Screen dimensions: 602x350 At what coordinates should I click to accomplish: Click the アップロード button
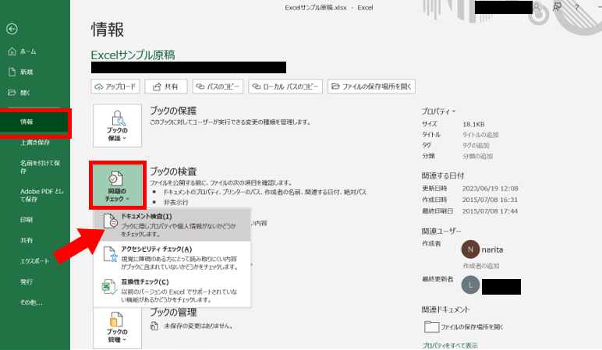point(115,87)
